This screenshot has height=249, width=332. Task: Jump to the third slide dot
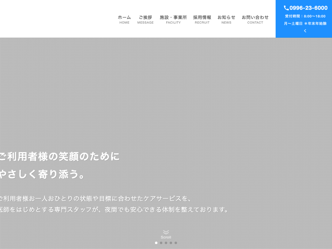(x=166, y=243)
